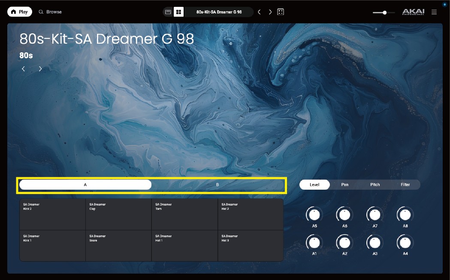
Task: Click the Play home button
Action: click(19, 12)
